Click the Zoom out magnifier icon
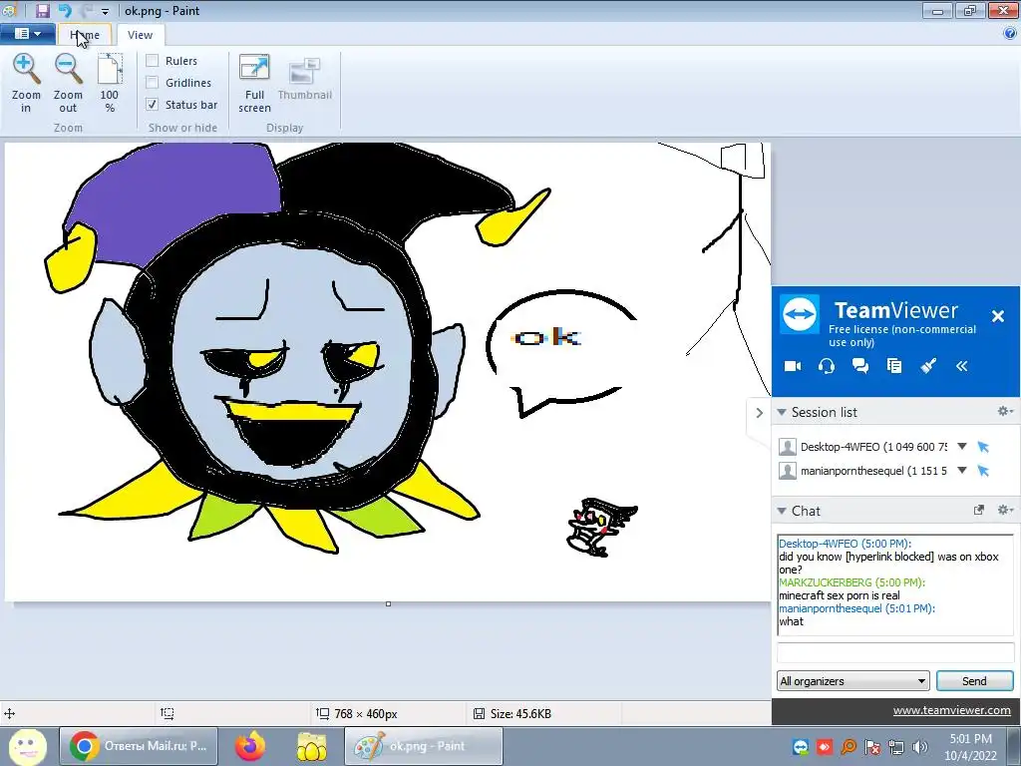Screen dimensions: 1021x766 pyautogui.click(x=68, y=70)
